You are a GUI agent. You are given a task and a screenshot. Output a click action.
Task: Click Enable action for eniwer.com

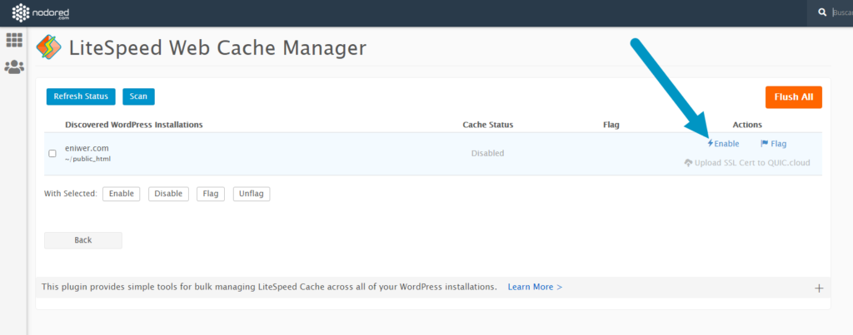pos(723,144)
